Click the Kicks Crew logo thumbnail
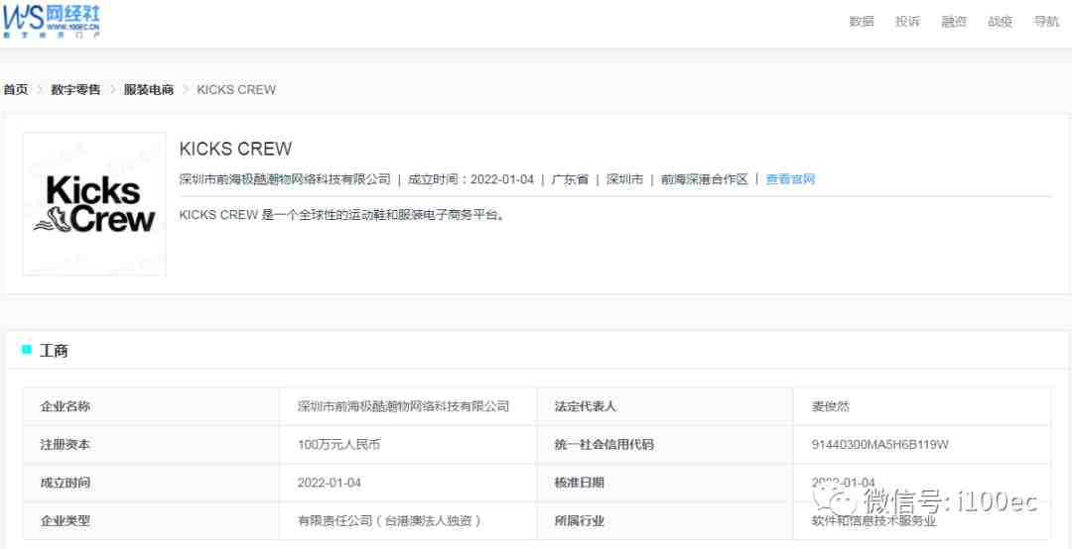1072x549 pixels. pos(94,204)
